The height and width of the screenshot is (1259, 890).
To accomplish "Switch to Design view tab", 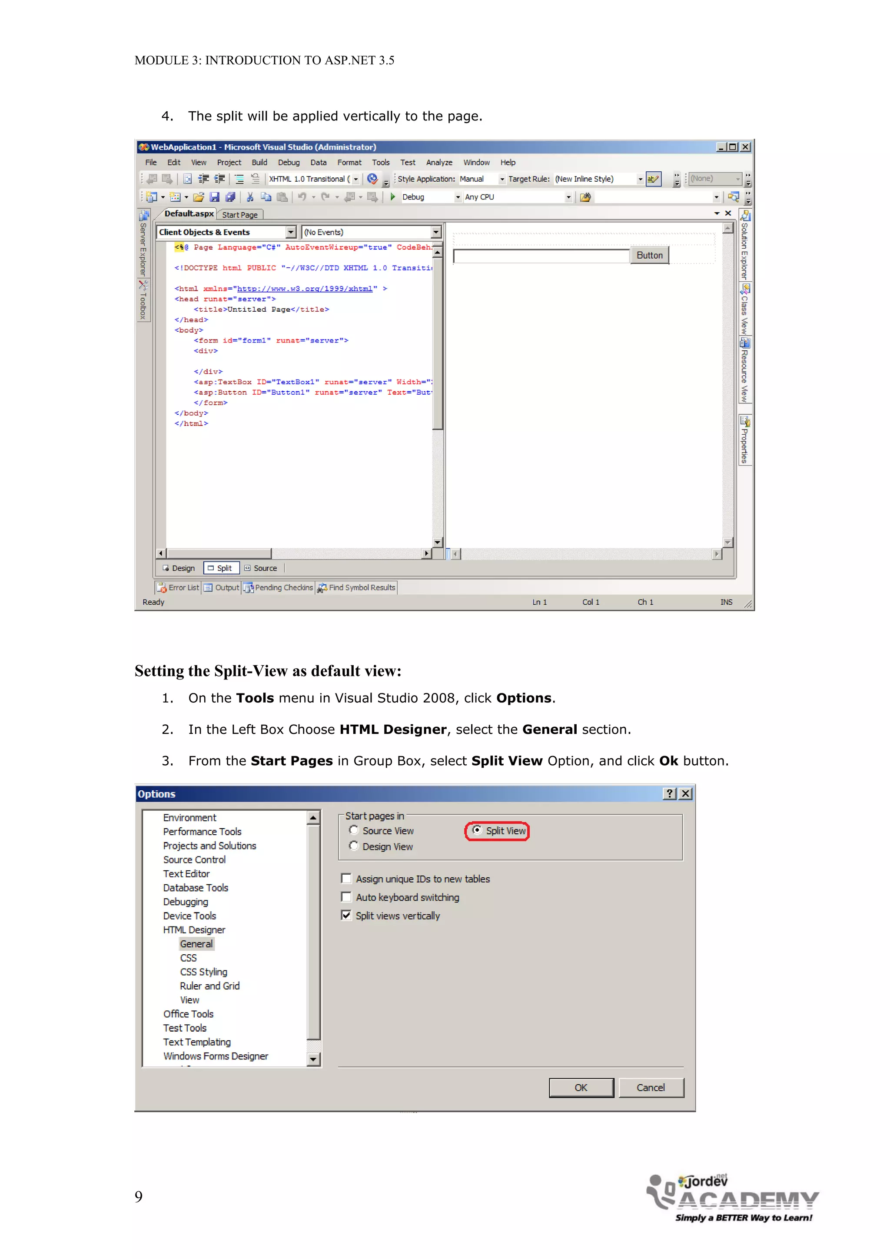I will tap(179, 568).
